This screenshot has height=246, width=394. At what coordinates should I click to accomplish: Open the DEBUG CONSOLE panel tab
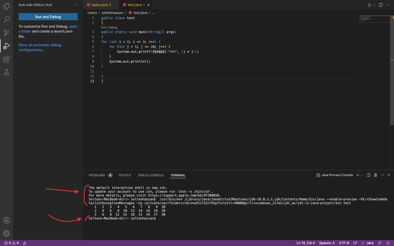151,175
